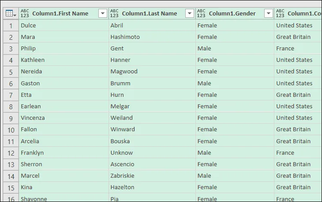Change data type via Column1.Last Name type icon
This screenshot has height=202, width=322.
point(114,14)
